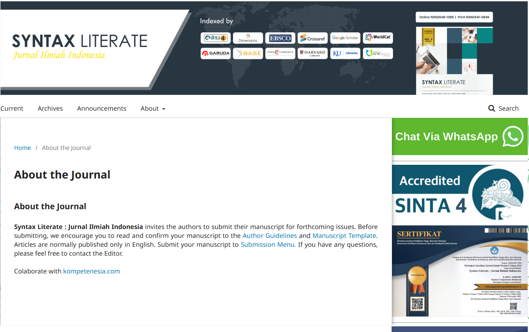Open the BASE index logo
Screen dimensions: 529x332
248,53
